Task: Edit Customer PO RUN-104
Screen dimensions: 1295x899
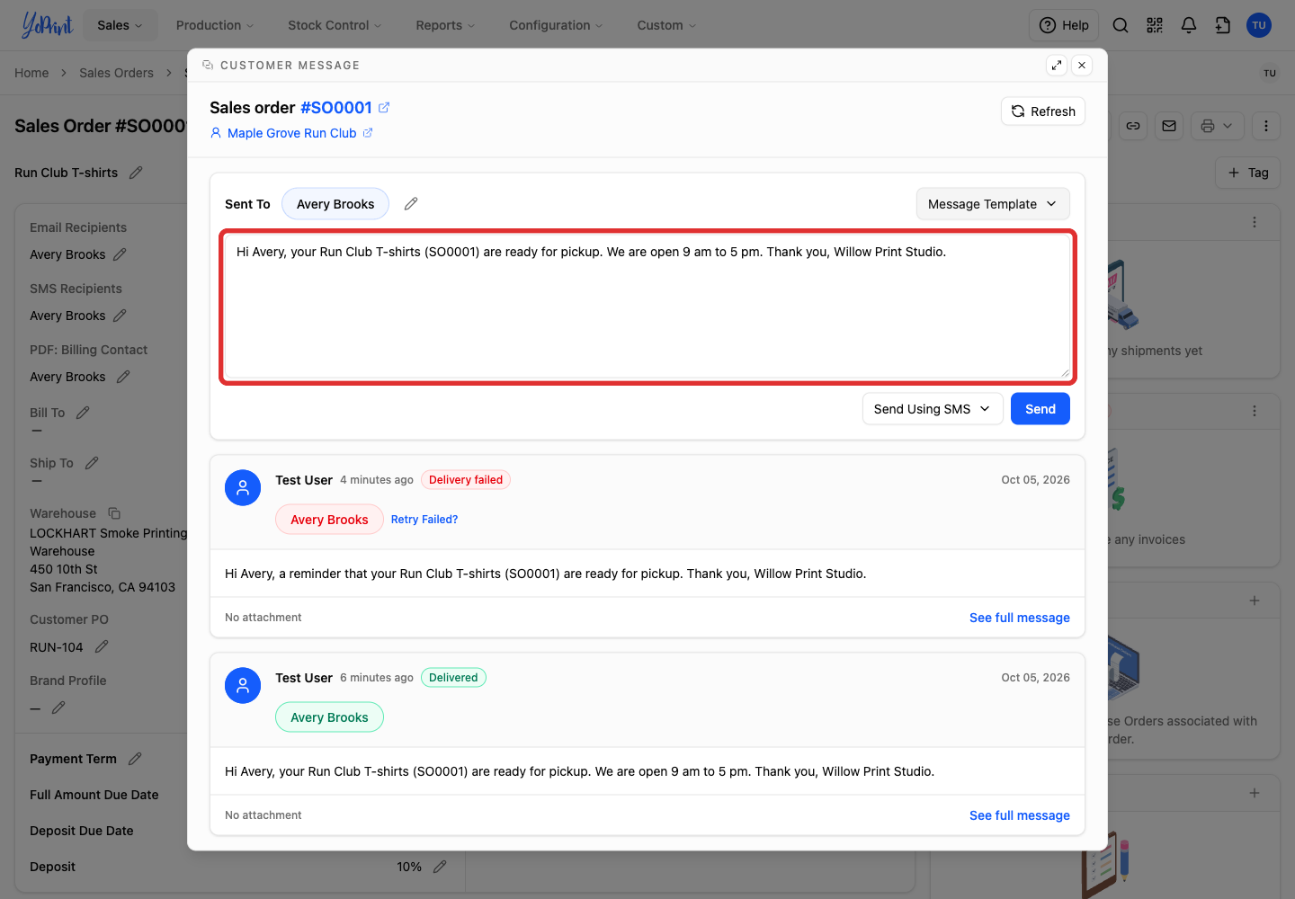Action: point(102,647)
